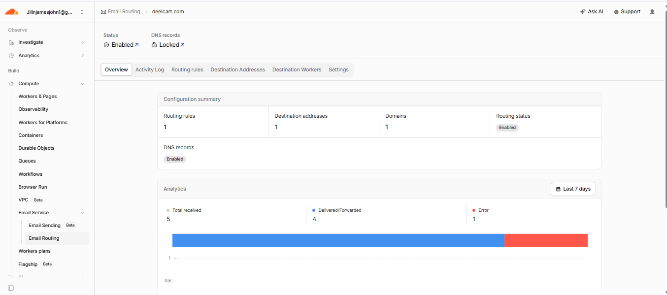Switch to the Overview tab
The height and width of the screenshot is (295, 667).
(x=116, y=69)
